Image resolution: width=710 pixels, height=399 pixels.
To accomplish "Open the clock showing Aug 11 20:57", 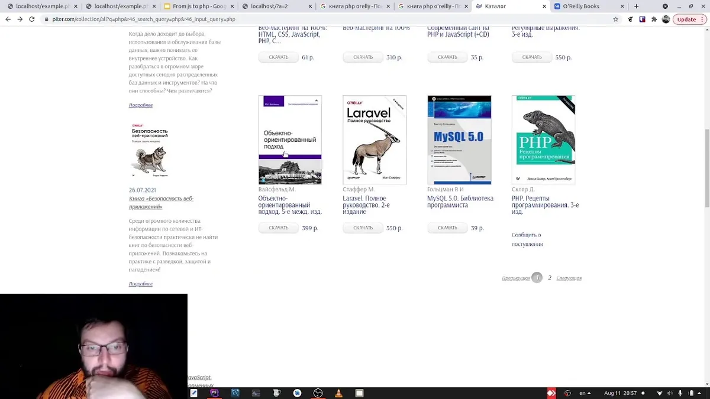I will click(621, 393).
